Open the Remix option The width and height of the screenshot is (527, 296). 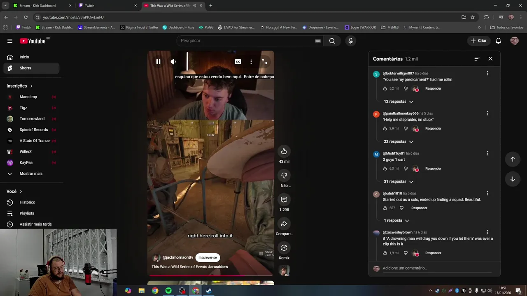(284, 248)
